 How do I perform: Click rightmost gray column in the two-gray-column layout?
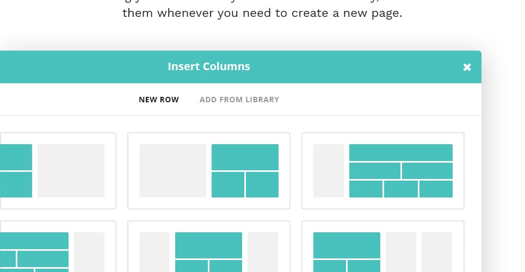(437, 251)
